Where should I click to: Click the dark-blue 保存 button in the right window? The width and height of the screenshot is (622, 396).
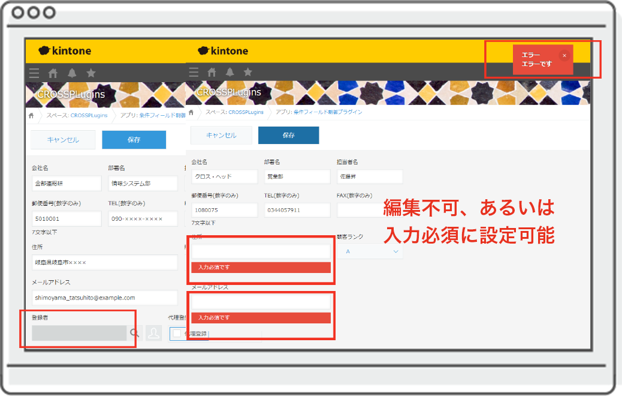click(x=288, y=136)
